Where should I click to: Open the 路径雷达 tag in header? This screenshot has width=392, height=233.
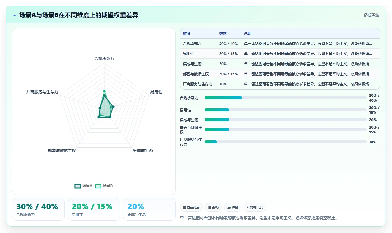point(371,15)
